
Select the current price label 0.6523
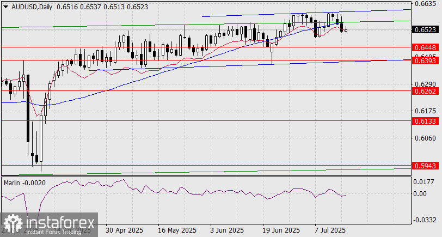(425, 29)
